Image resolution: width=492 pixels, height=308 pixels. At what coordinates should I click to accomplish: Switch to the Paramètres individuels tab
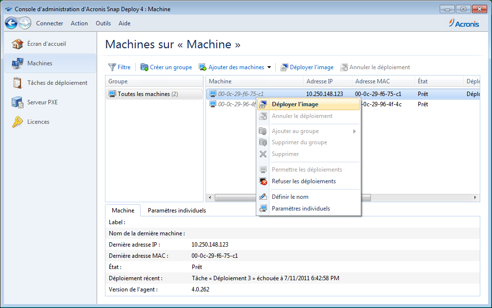(177, 211)
